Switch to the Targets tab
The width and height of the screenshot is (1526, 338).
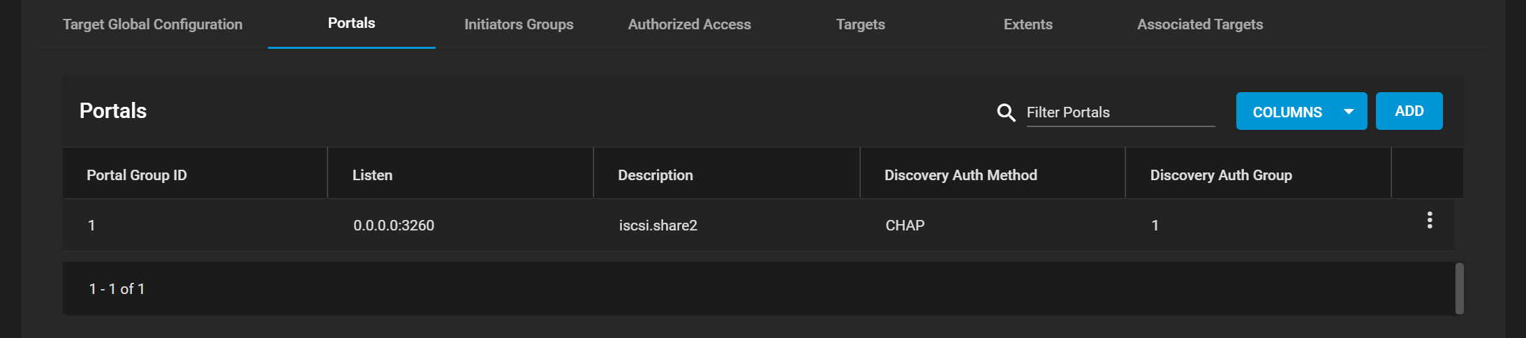(x=861, y=24)
